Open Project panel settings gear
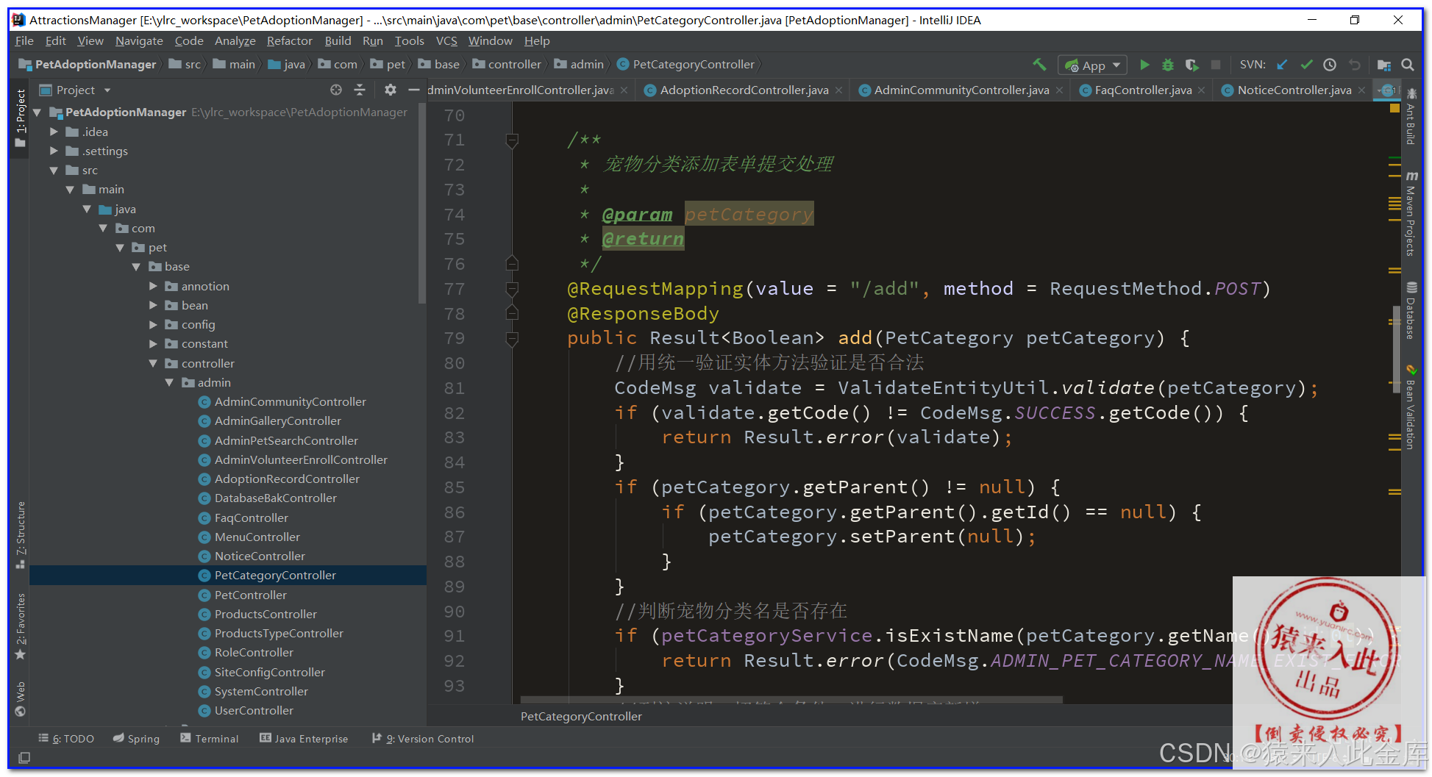This screenshot has height=777, width=1432. [390, 90]
